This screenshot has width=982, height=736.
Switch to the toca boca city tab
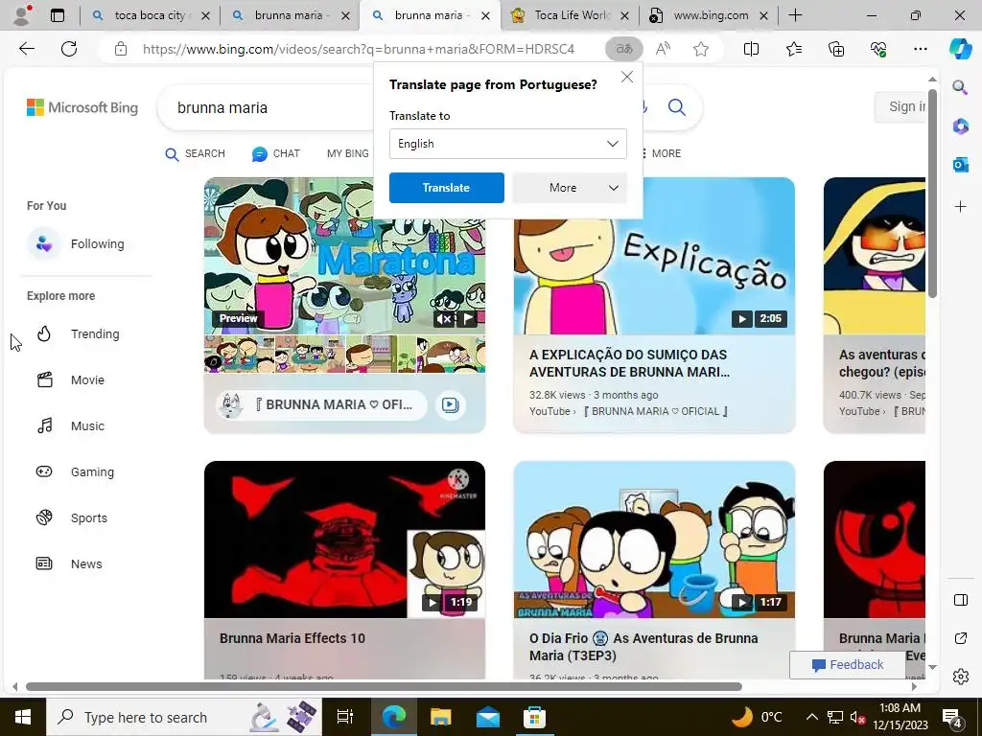tap(151, 15)
